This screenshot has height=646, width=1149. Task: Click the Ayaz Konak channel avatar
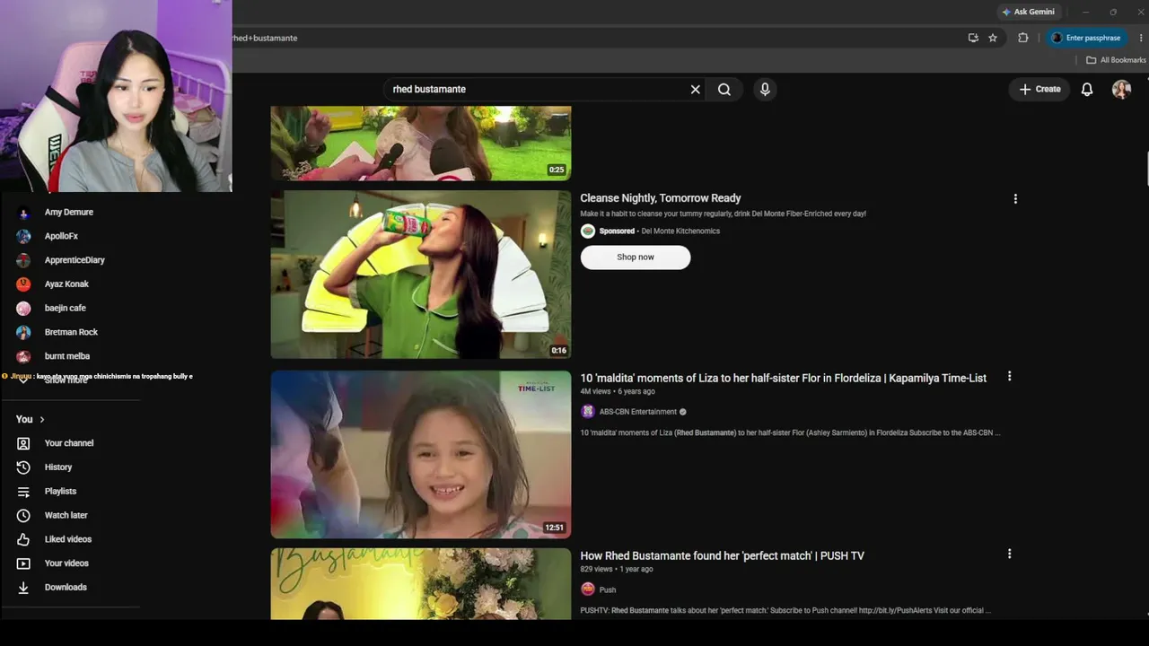pyautogui.click(x=23, y=284)
